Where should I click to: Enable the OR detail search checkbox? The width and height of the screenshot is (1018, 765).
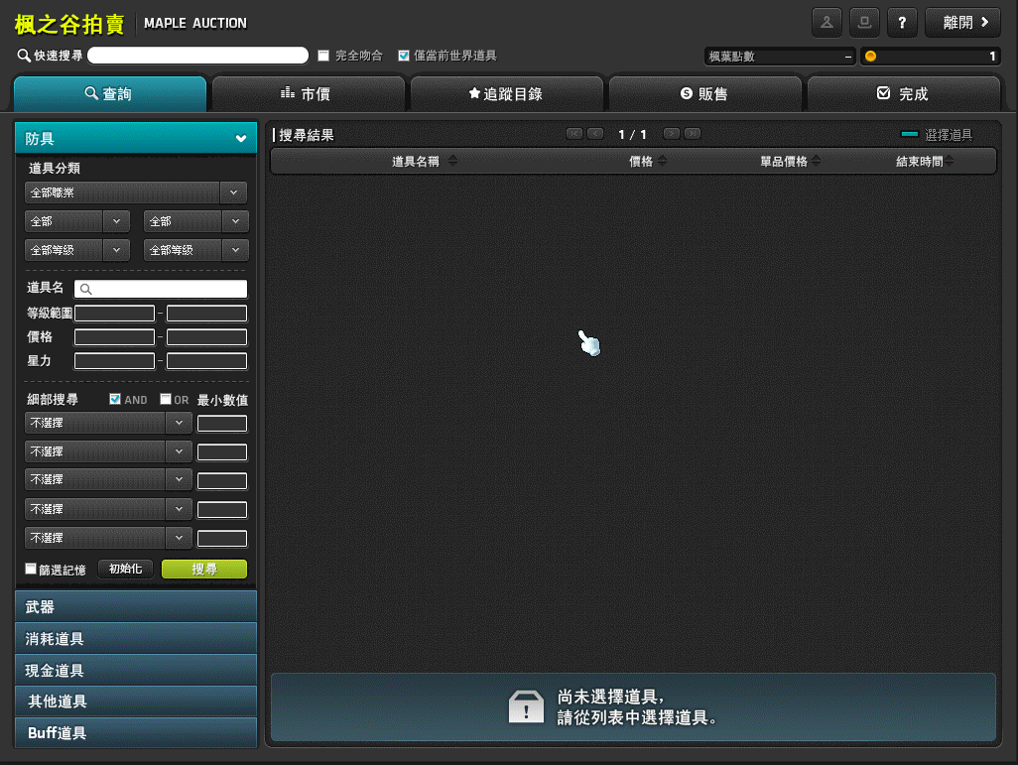coord(166,399)
